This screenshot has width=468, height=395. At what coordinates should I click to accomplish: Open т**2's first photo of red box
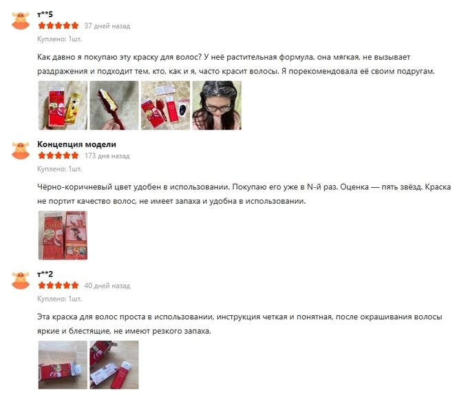tap(63, 365)
